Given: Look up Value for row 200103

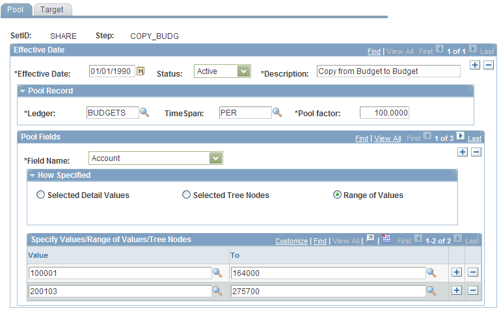Looking at the screenshot, I should point(217,291).
